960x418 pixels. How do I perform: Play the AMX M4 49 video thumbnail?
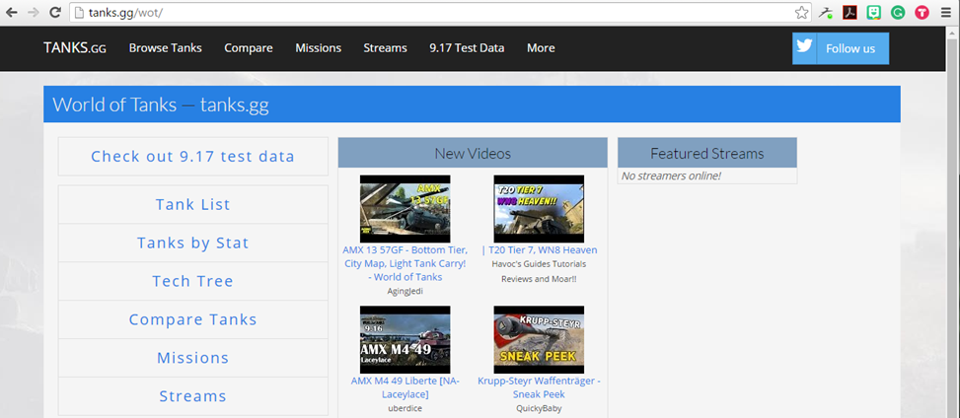click(x=405, y=340)
